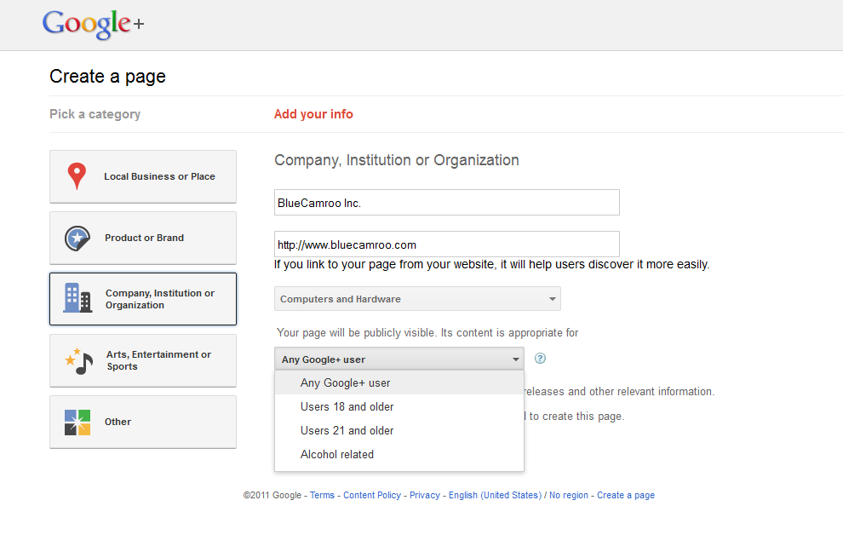Click the colored squares Other icon
Screen dimensions: 843x552
pos(77,423)
